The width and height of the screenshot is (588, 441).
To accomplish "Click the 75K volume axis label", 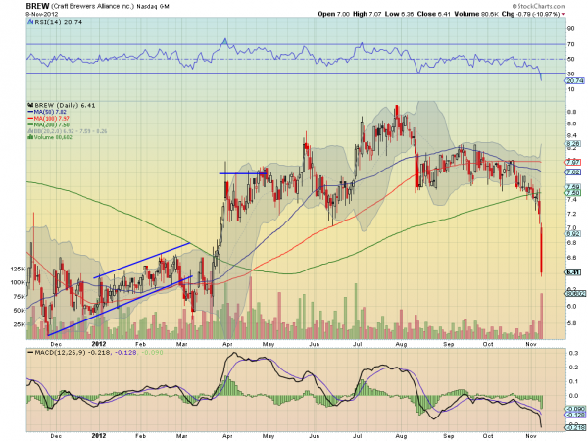I will pyautogui.click(x=20, y=297).
